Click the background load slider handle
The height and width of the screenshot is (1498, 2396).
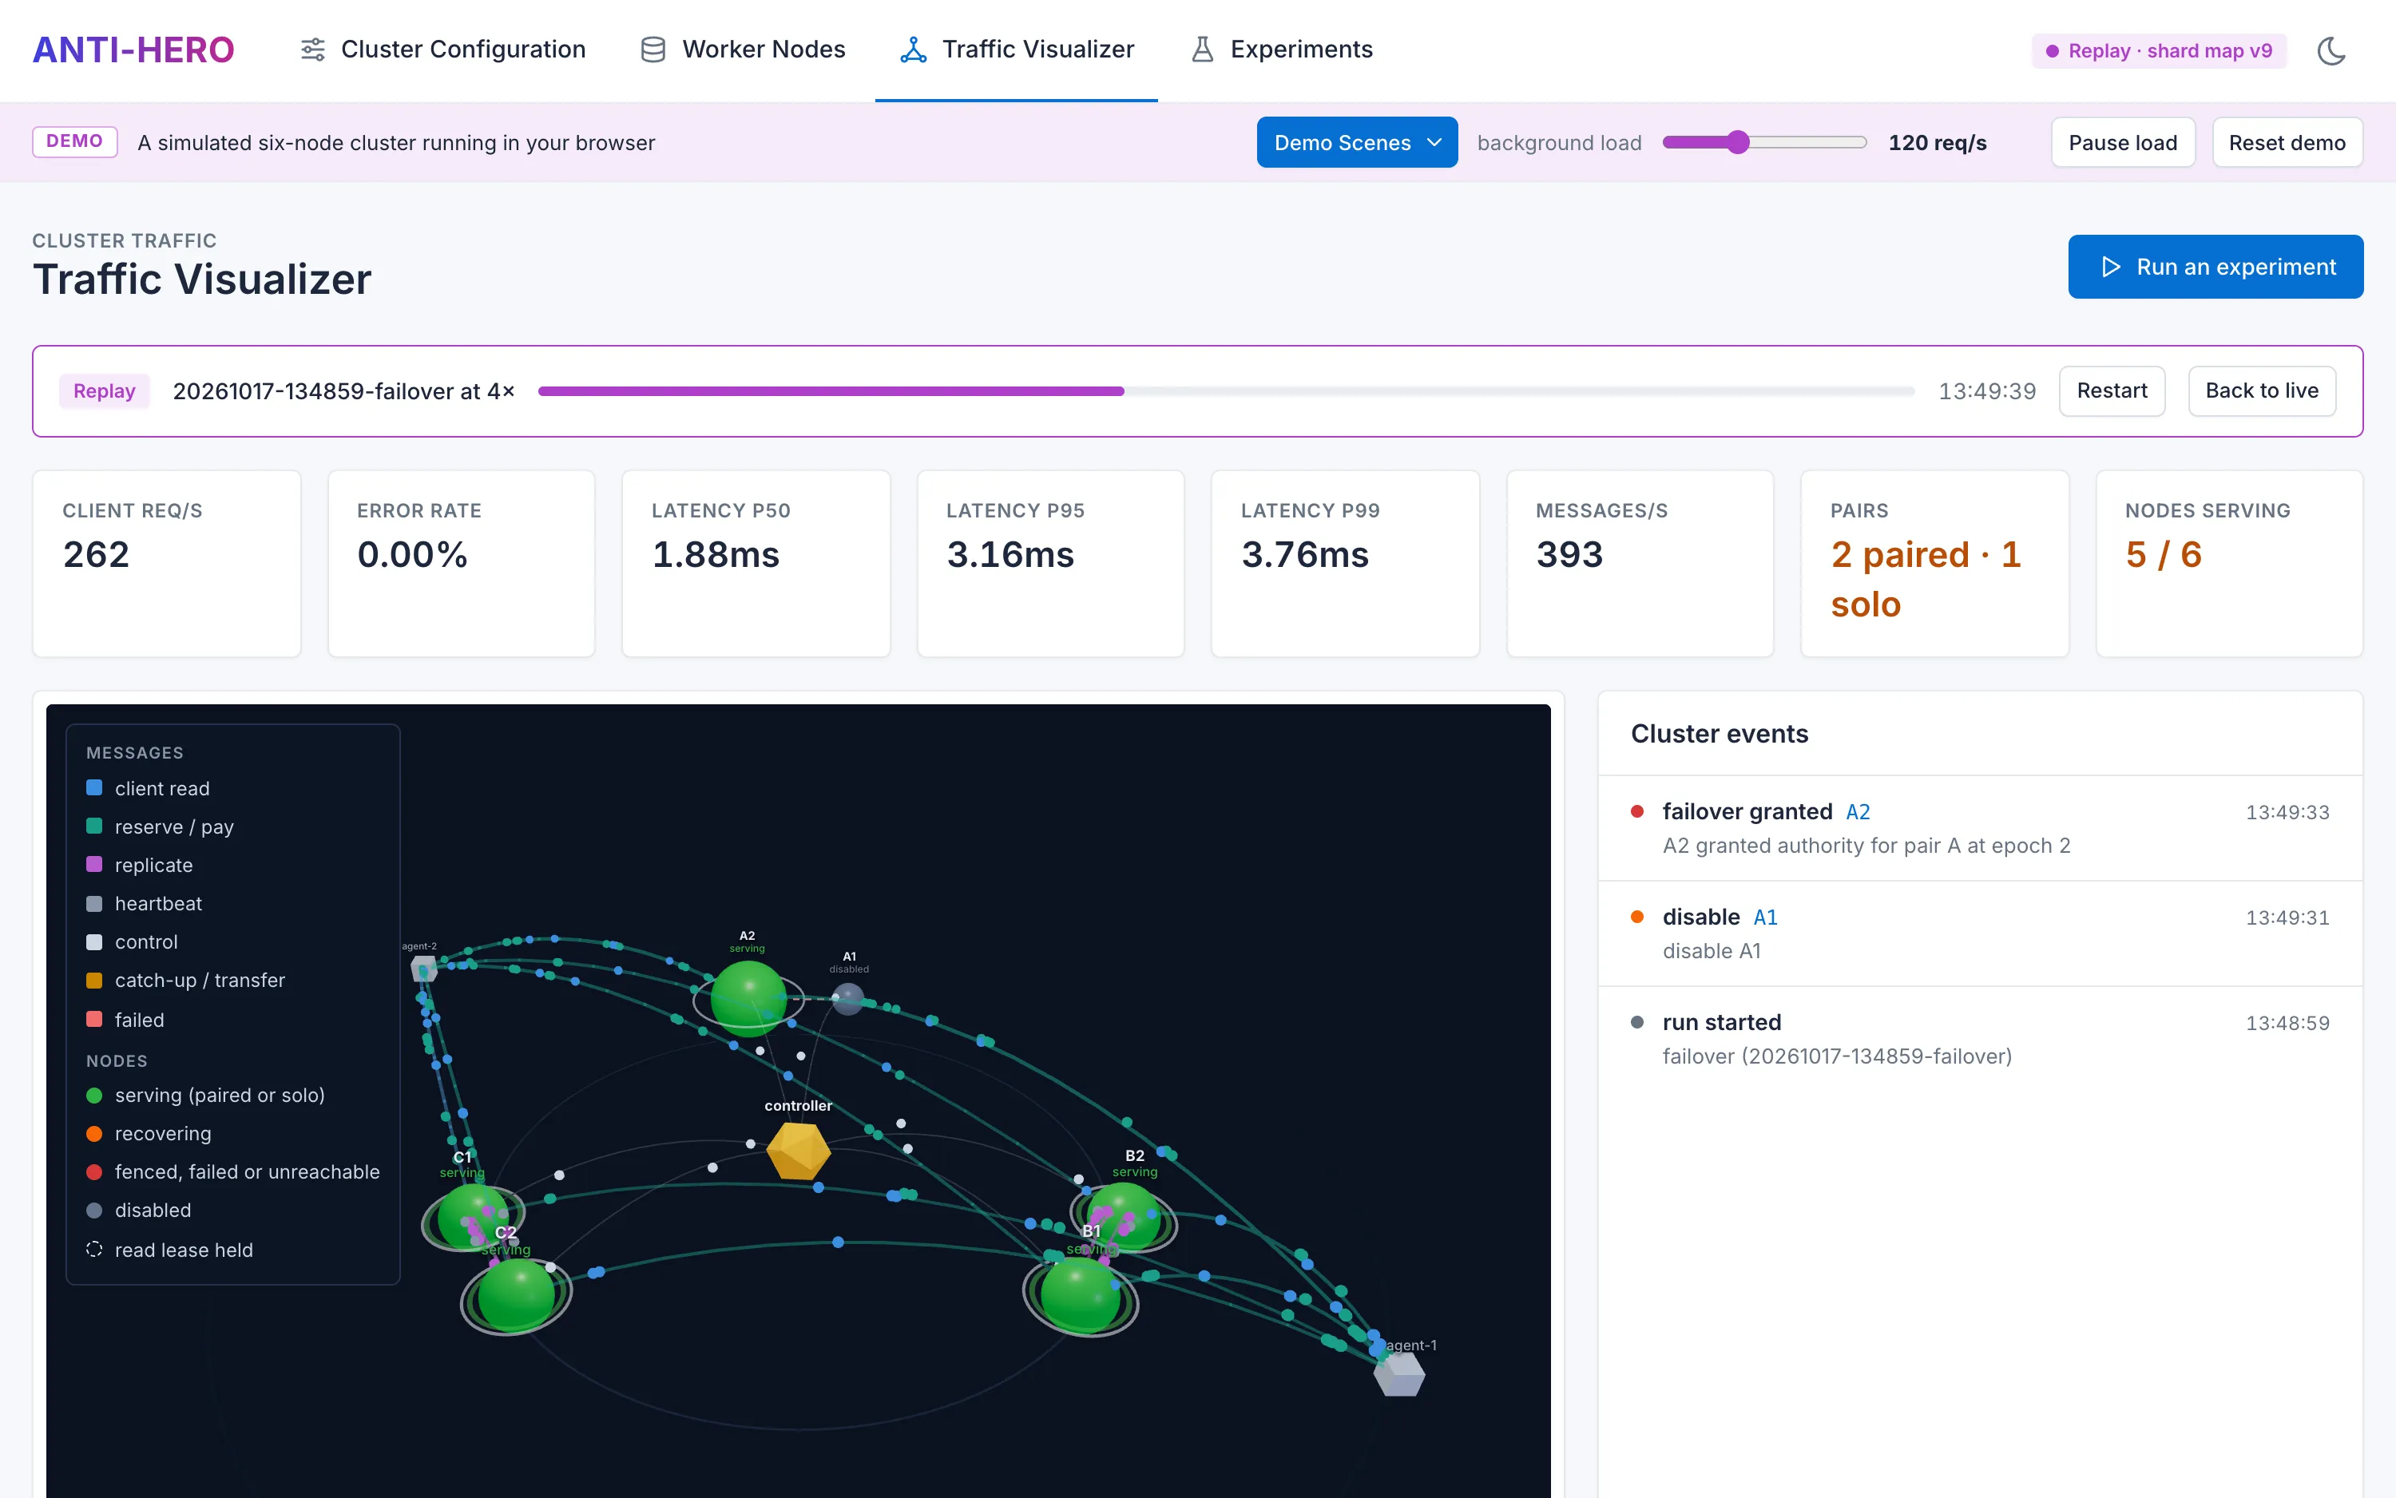click(x=1737, y=143)
